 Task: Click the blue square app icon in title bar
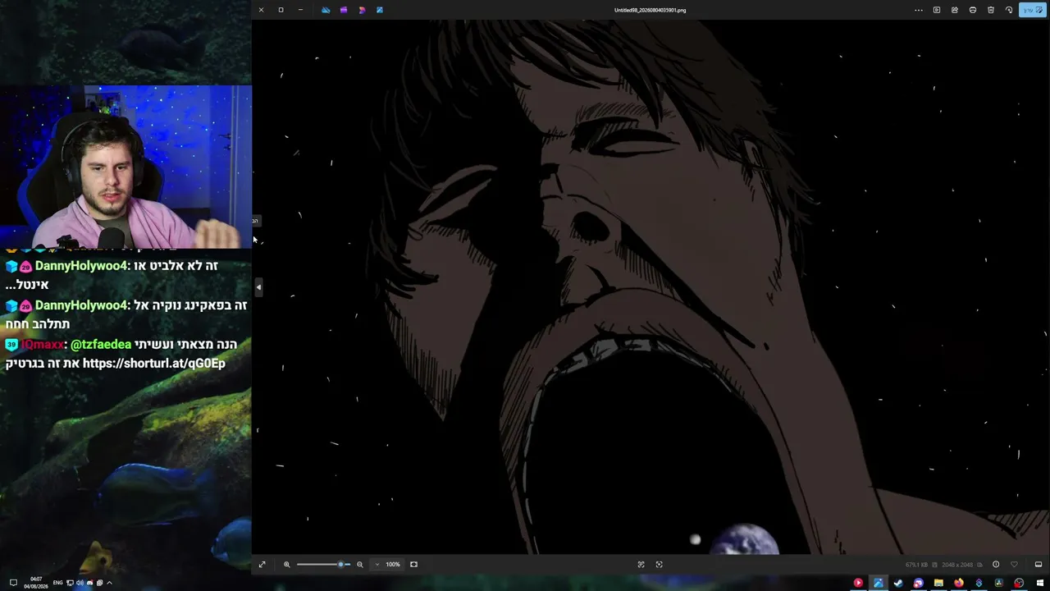pos(380,10)
